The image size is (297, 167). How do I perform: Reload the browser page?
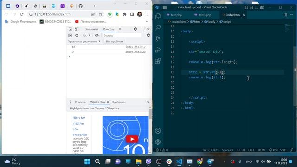pyautogui.click(x=22, y=14)
